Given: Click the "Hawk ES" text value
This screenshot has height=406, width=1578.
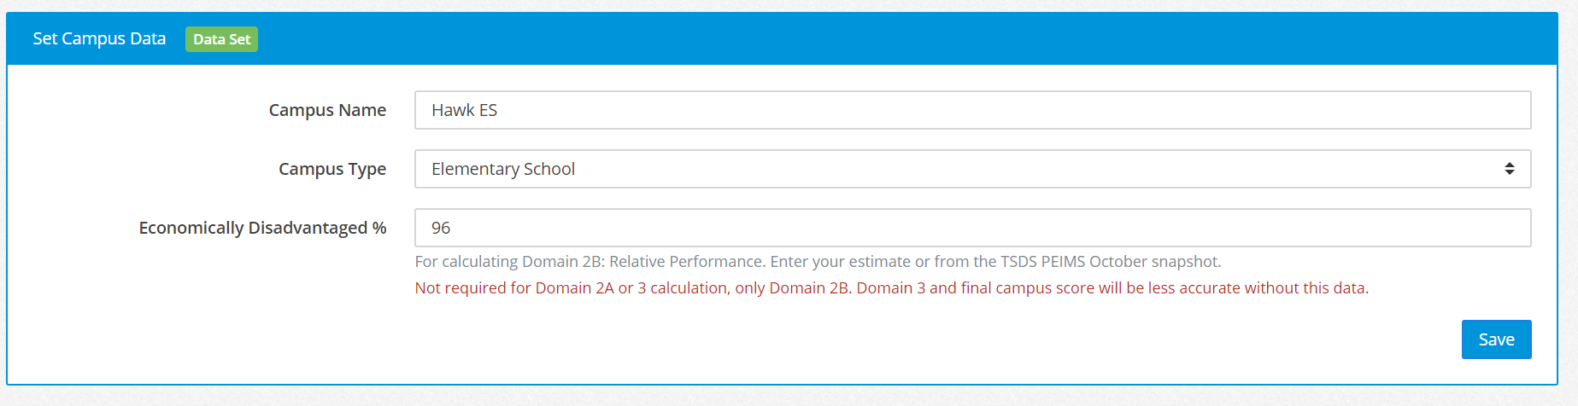Looking at the screenshot, I should pos(464,110).
